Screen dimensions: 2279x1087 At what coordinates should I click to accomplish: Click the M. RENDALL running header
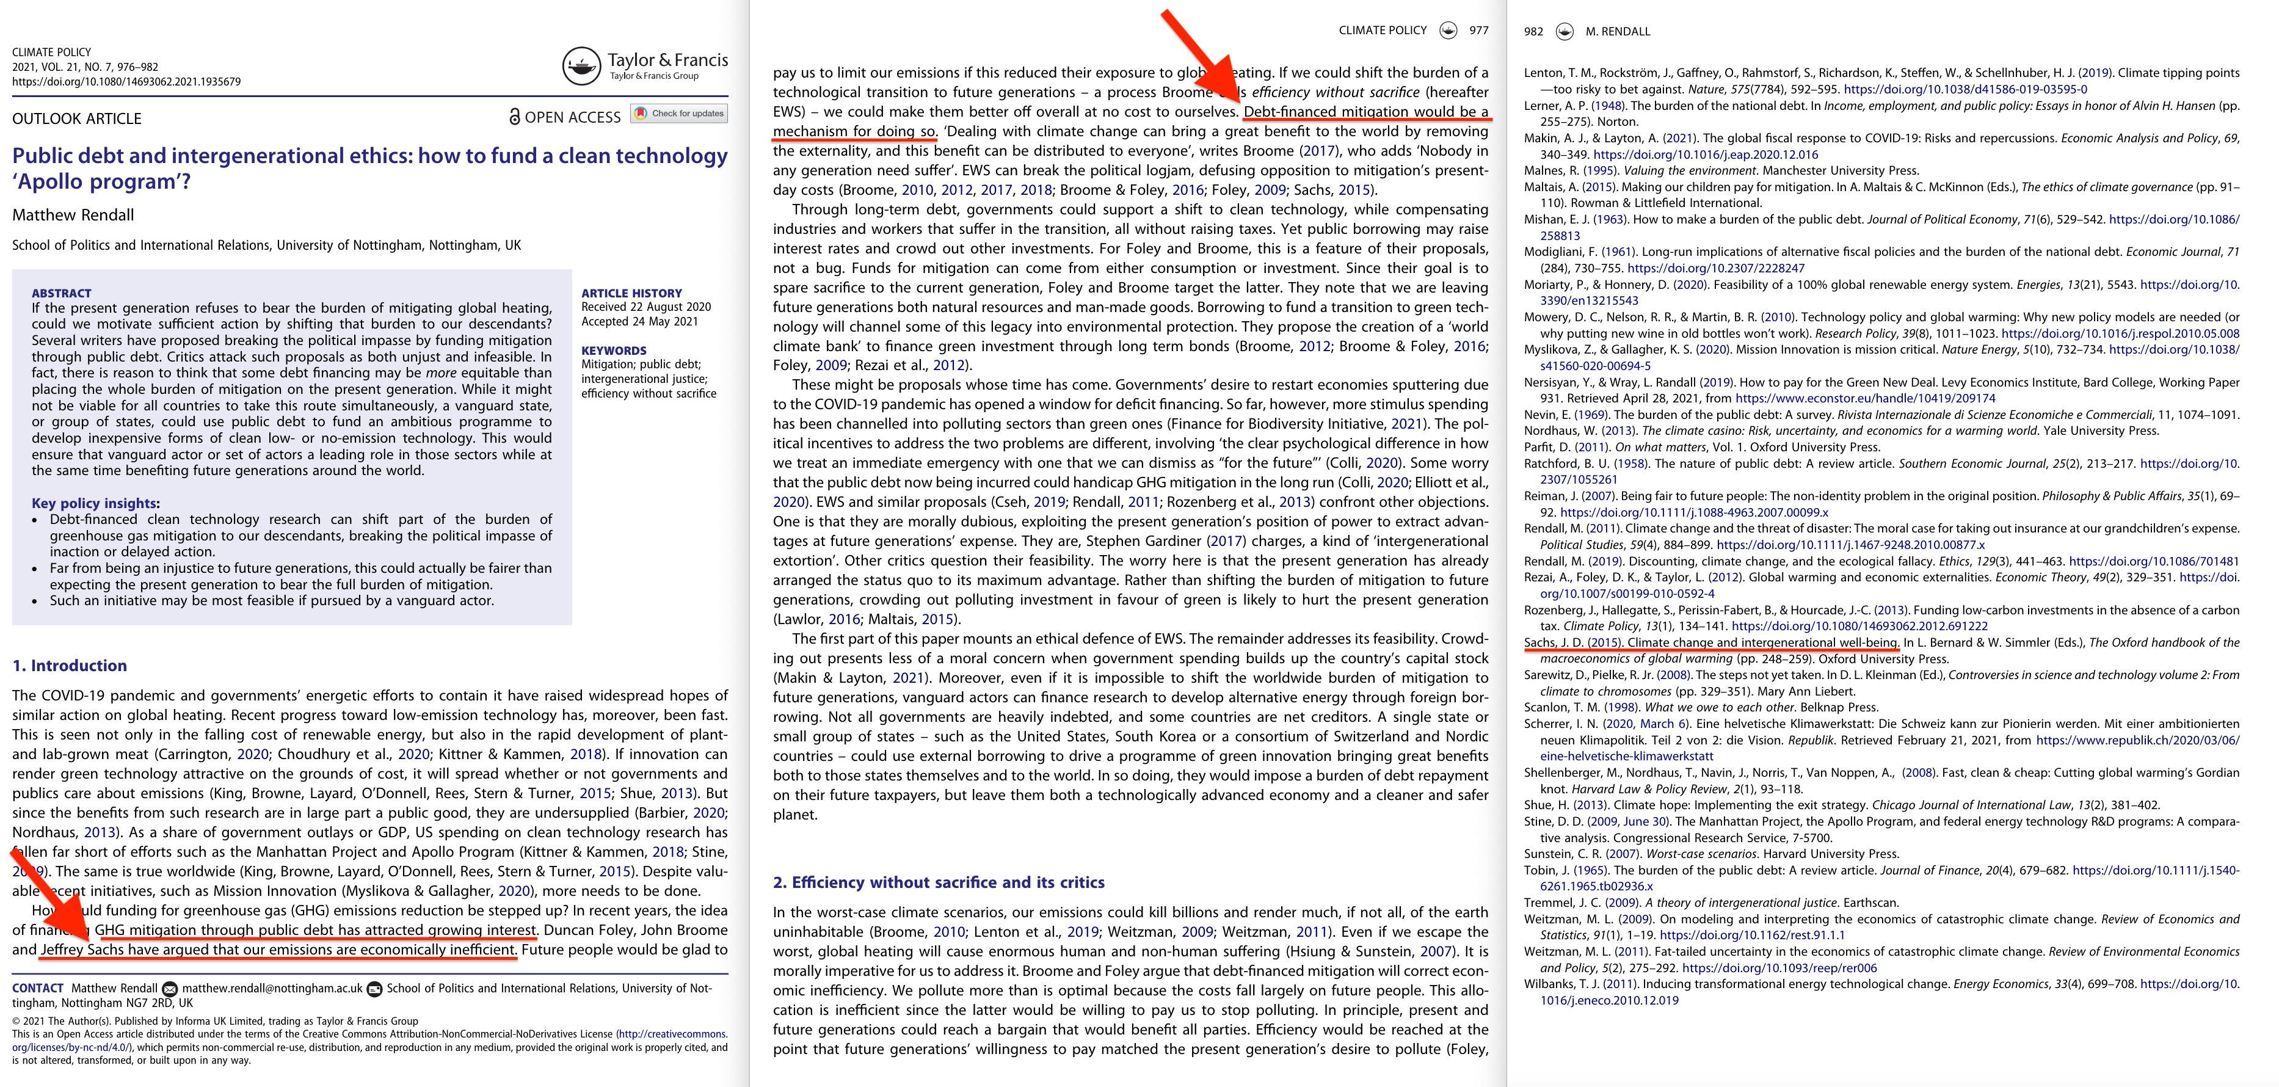(x=1618, y=31)
